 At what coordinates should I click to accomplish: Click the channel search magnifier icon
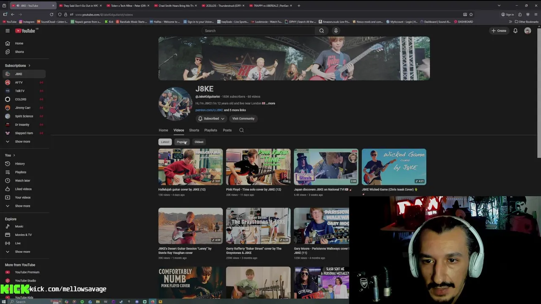point(242,130)
